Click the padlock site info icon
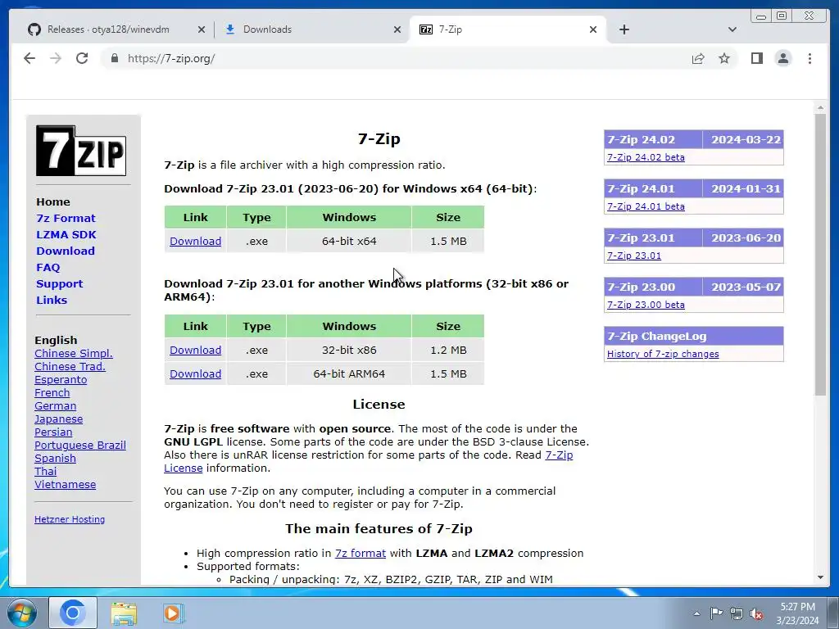The width and height of the screenshot is (839, 629). [x=115, y=58]
